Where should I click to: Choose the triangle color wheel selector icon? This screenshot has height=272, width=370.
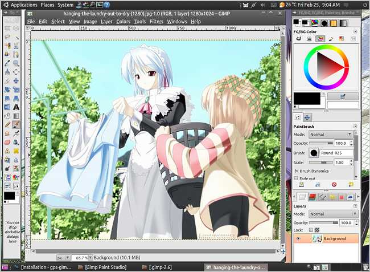tap(321, 38)
